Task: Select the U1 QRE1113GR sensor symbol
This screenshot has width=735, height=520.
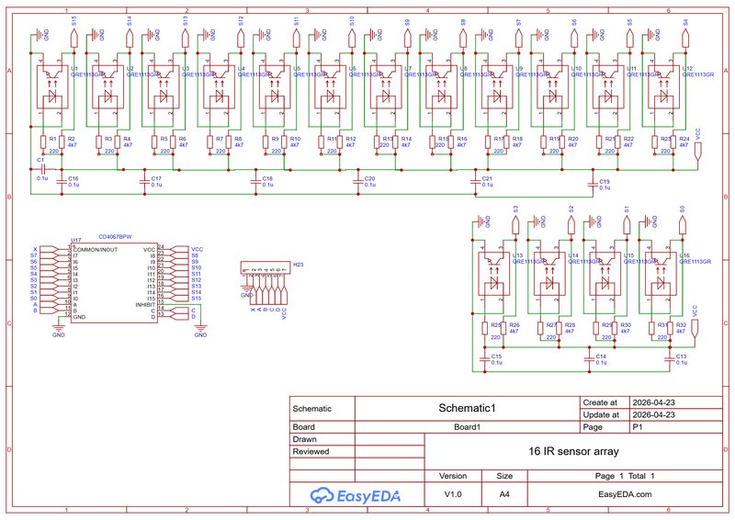Action: 52,87
